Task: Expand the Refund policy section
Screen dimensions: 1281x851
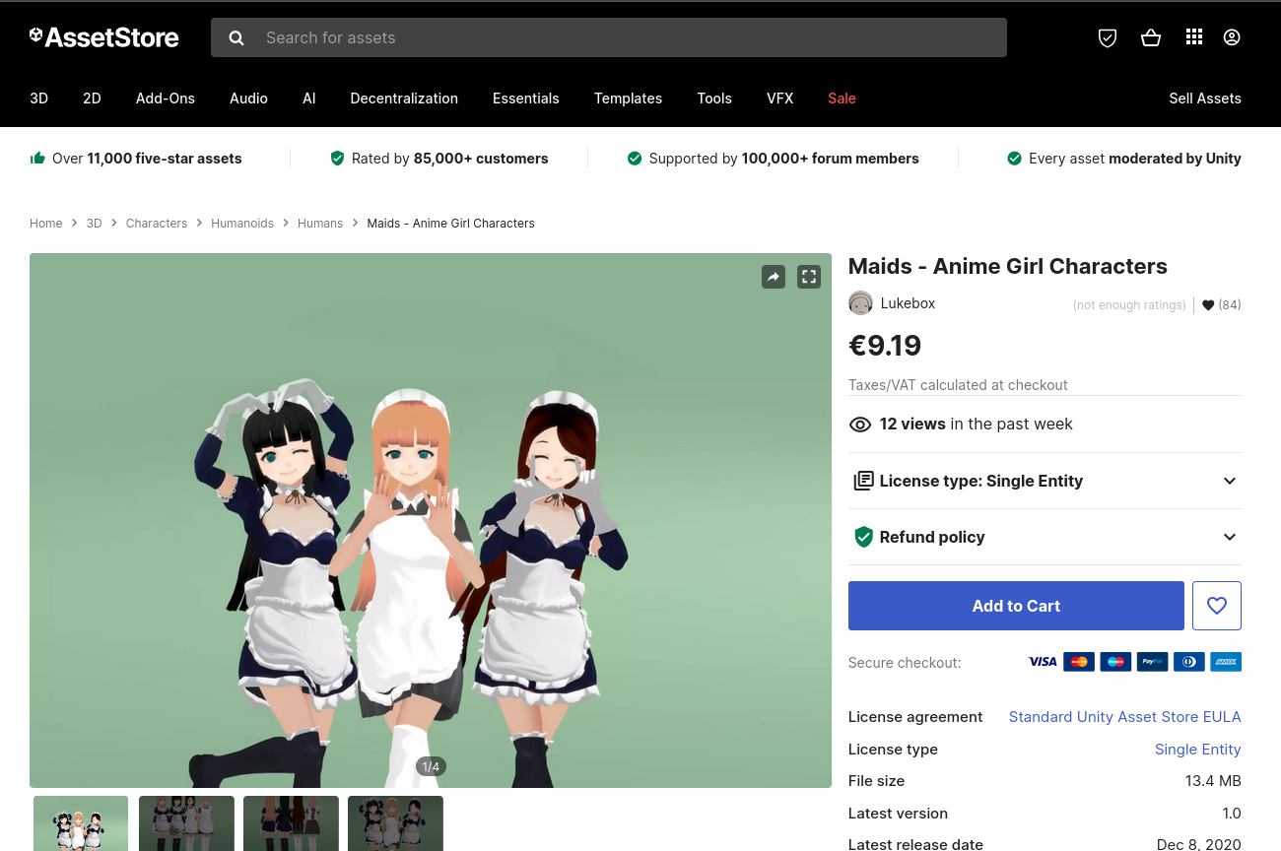Action: click(1045, 537)
